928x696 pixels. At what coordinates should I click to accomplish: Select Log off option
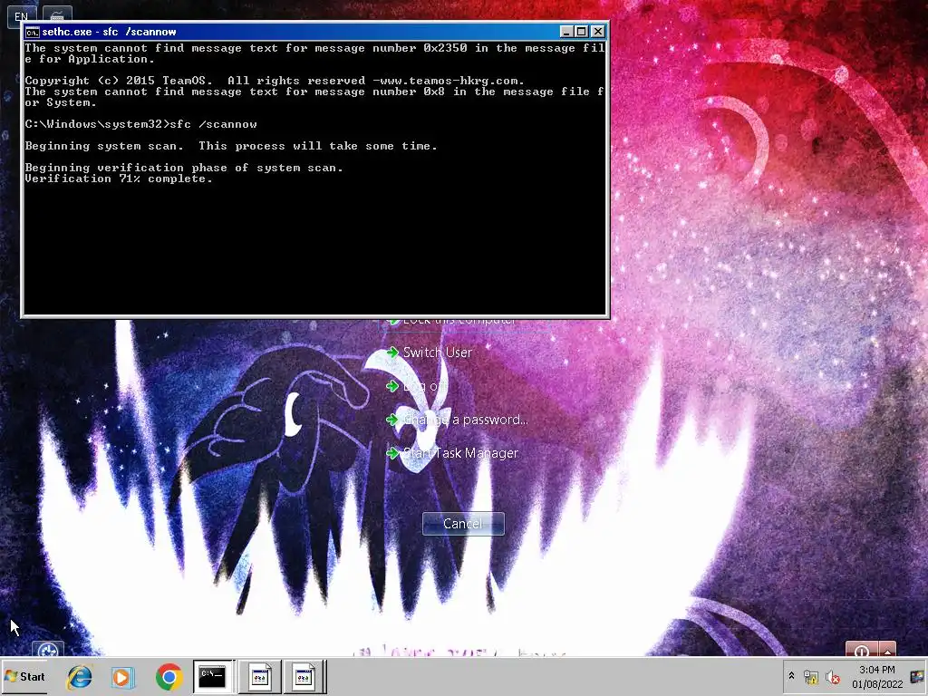pos(417,386)
